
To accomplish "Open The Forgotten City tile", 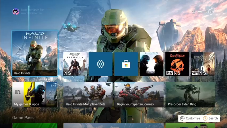I will pos(203,64).
